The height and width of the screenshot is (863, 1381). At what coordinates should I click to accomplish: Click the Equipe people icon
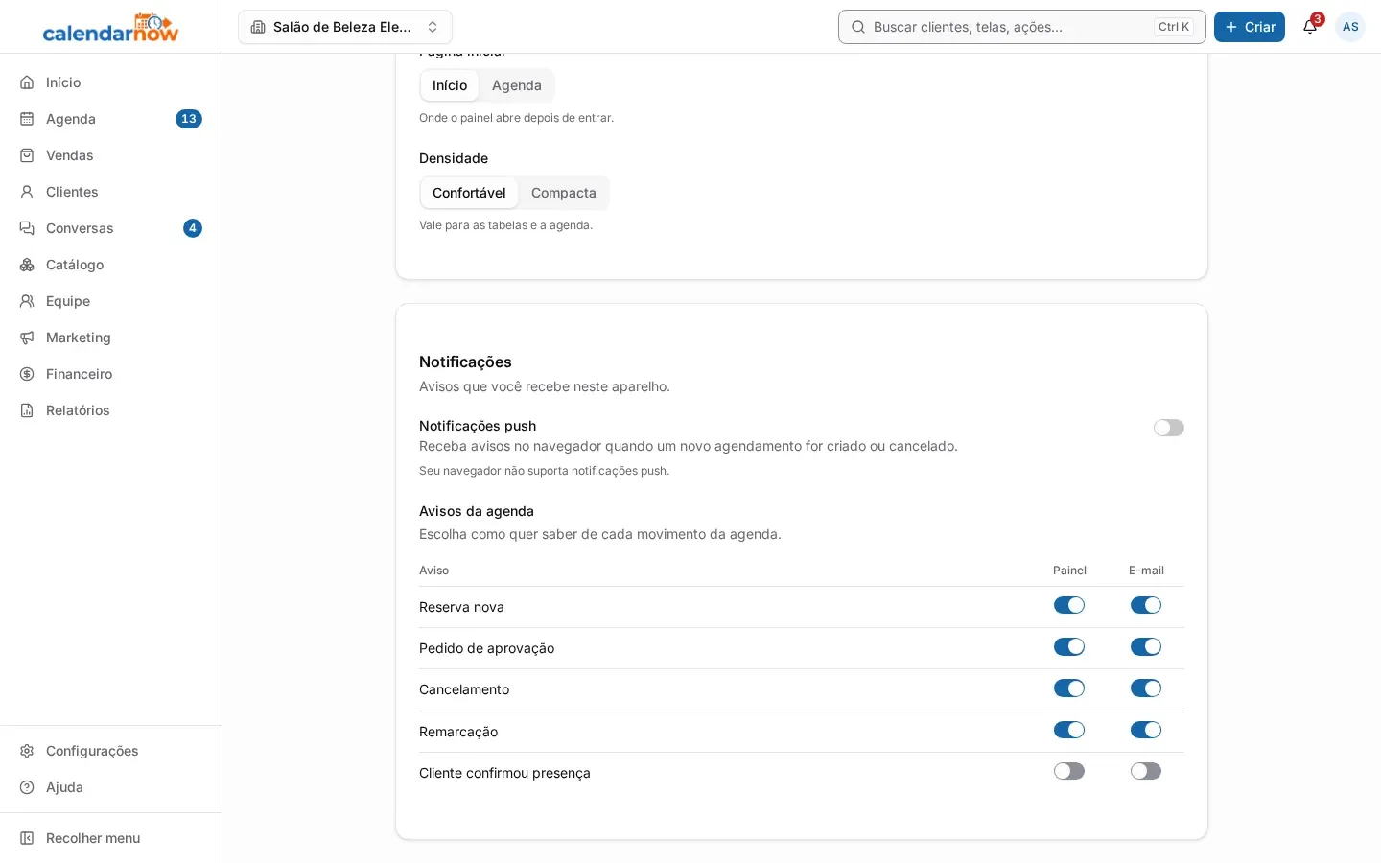click(27, 301)
